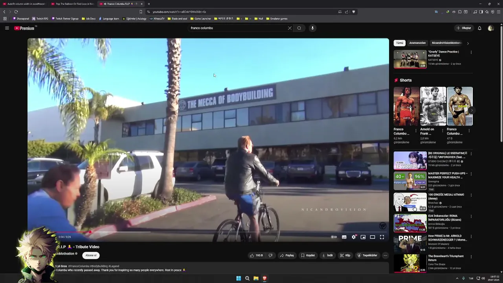503x283 pixels.
Task: Open the Game Launcher bookmark folder
Action: point(201,18)
